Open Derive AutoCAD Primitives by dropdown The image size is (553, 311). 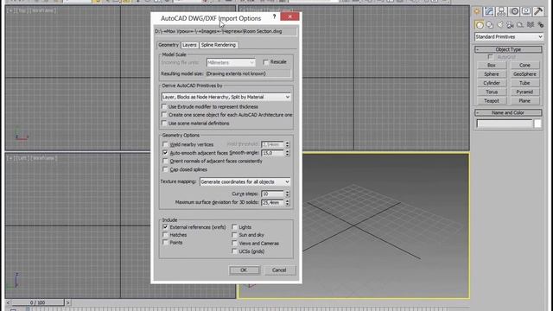point(226,97)
